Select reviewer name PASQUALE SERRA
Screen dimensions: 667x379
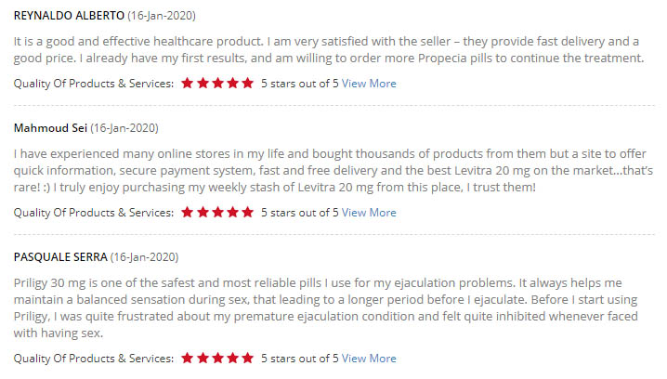pos(60,257)
